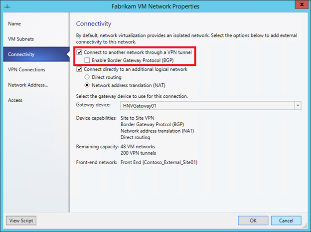Viewport: 311px width, 232px height.
Task: Confirm changes with the OK button
Action: tap(253, 221)
